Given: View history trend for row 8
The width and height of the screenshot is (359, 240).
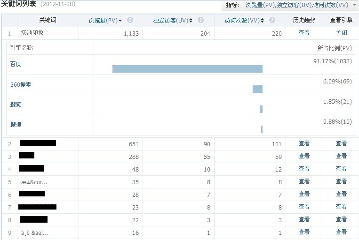Looking at the screenshot, I should point(304,219).
